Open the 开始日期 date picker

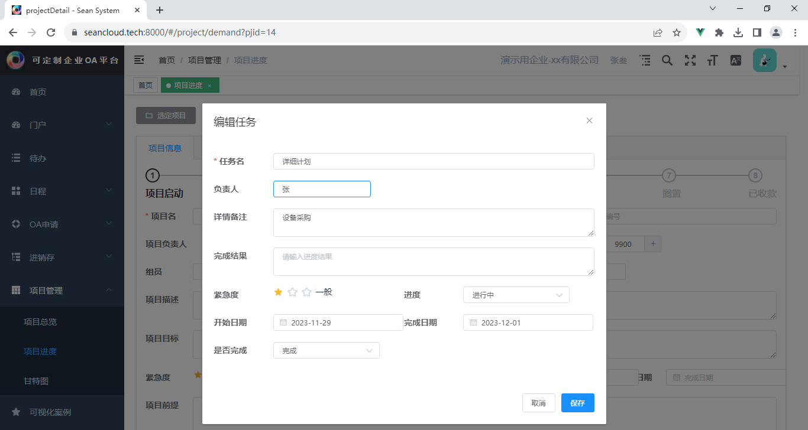[x=338, y=322]
